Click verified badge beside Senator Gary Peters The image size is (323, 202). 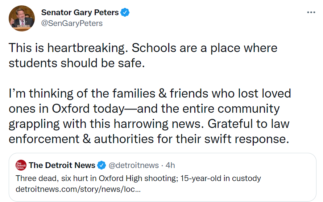click(125, 13)
